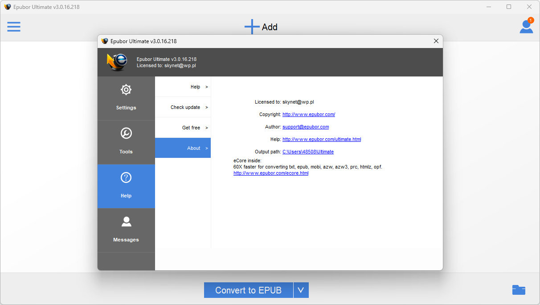The width and height of the screenshot is (540, 305).
Task: Select Check update menu item
Action: point(183,107)
